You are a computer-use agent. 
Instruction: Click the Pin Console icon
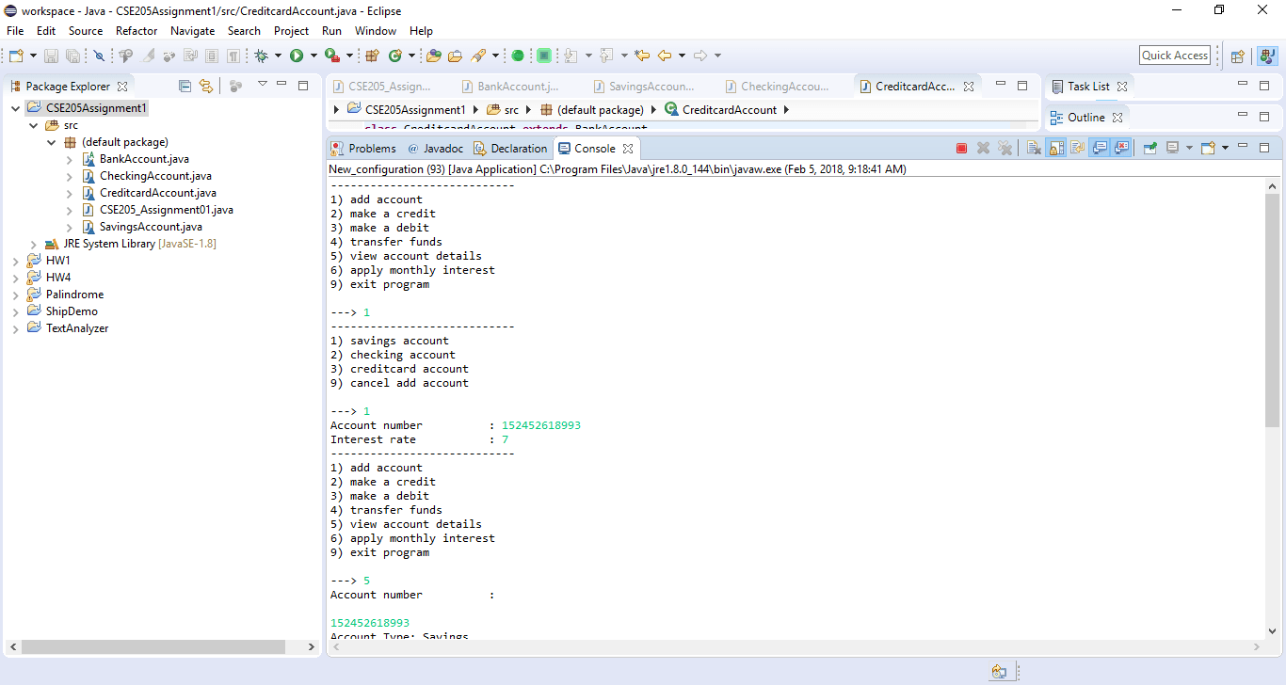[1149, 149]
